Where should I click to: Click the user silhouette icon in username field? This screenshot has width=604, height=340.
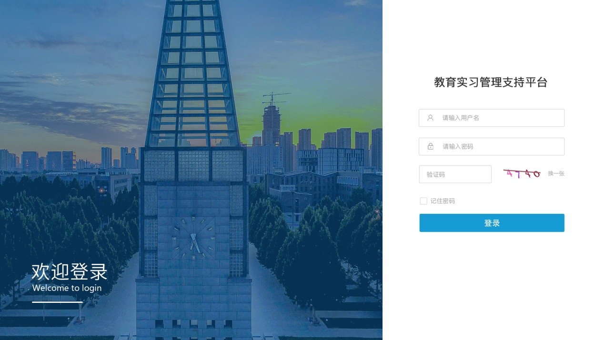(x=430, y=118)
